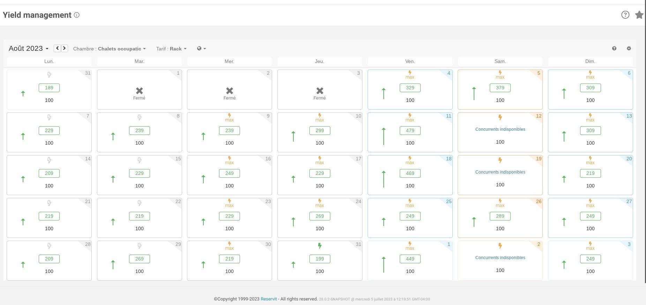Click the 269 price on Tuesday 29
646x305 pixels.
(139, 259)
